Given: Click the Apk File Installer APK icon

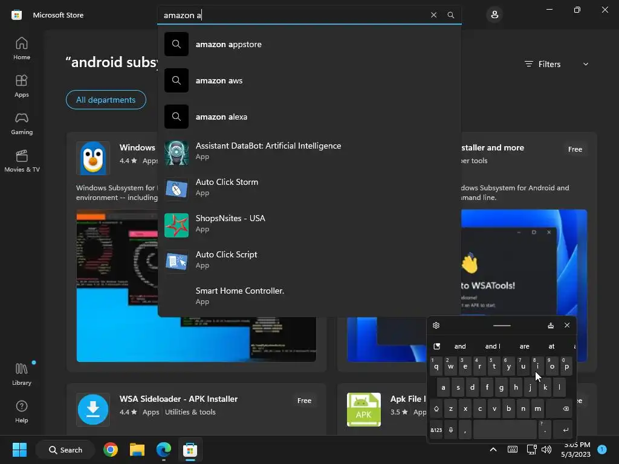Looking at the screenshot, I should click(x=363, y=409).
